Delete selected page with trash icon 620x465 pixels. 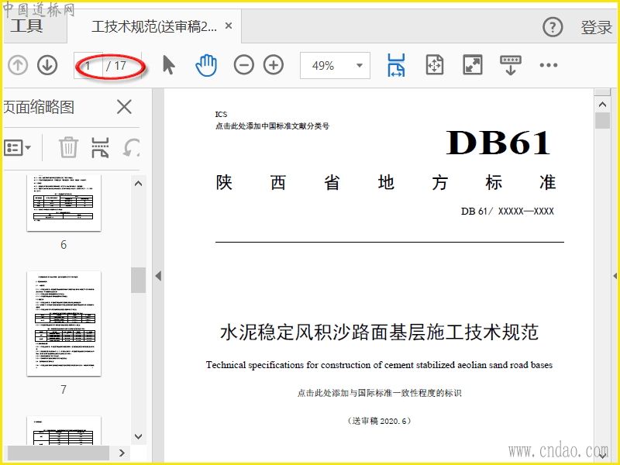pos(68,147)
